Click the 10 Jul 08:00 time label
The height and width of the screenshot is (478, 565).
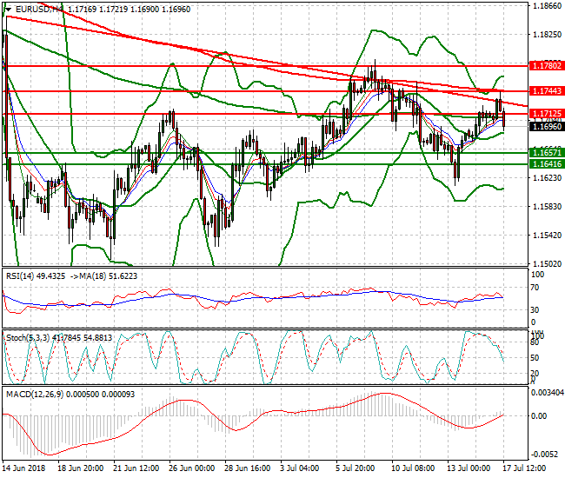pyautogui.click(x=413, y=468)
